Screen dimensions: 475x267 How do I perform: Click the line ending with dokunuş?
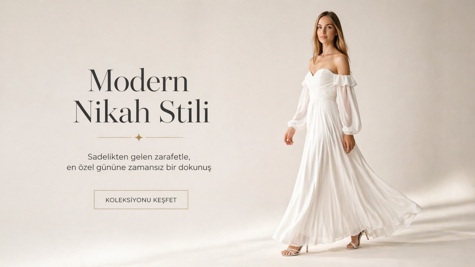click(x=139, y=167)
